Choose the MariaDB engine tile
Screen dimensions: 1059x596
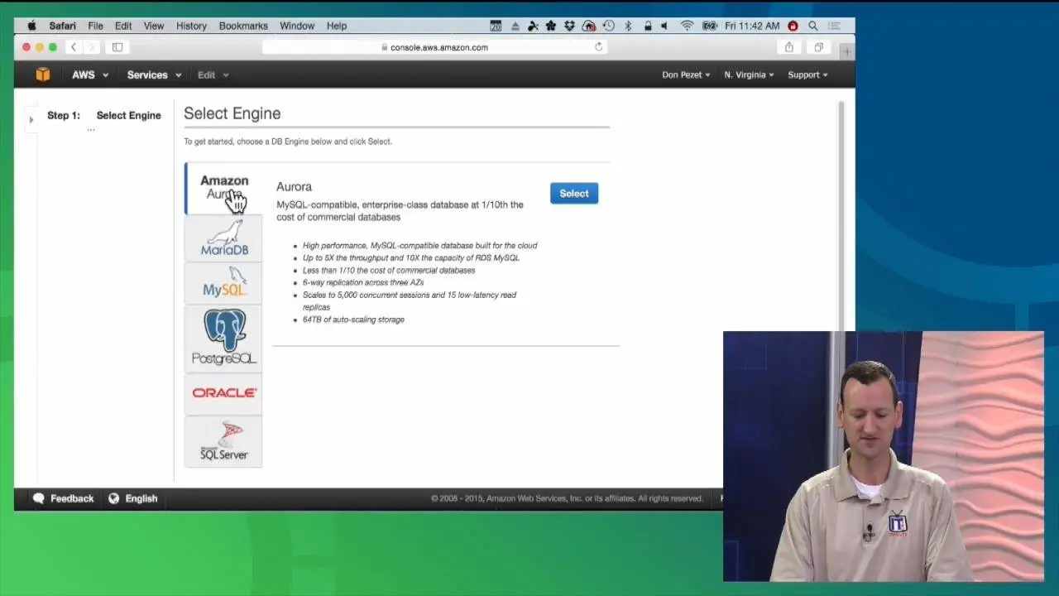point(223,239)
